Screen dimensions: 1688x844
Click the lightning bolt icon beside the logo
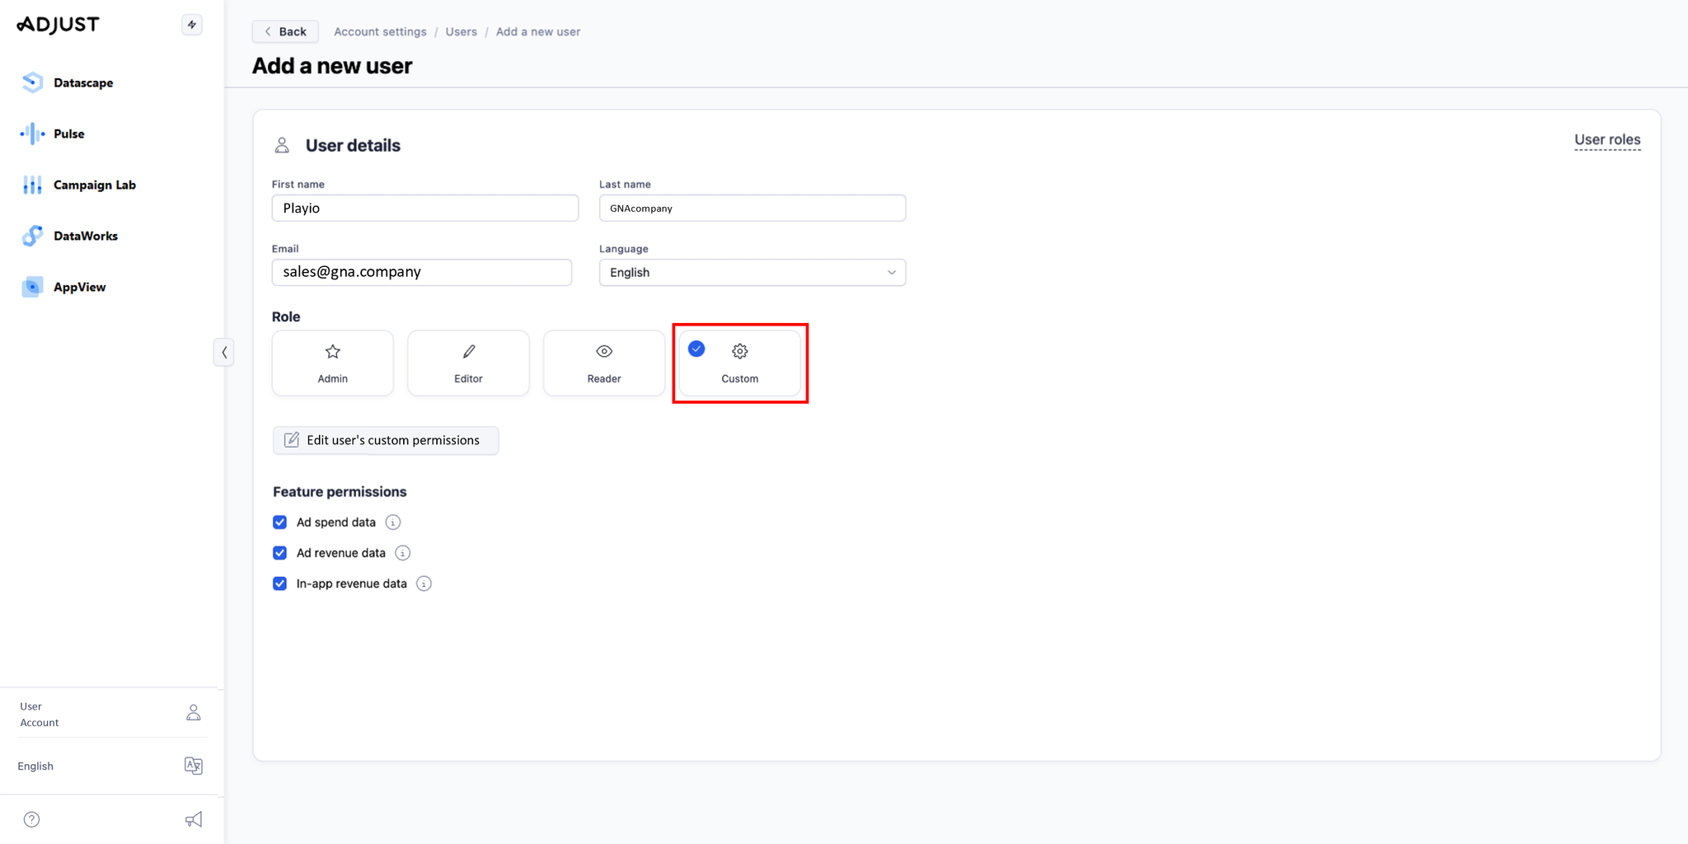192,25
